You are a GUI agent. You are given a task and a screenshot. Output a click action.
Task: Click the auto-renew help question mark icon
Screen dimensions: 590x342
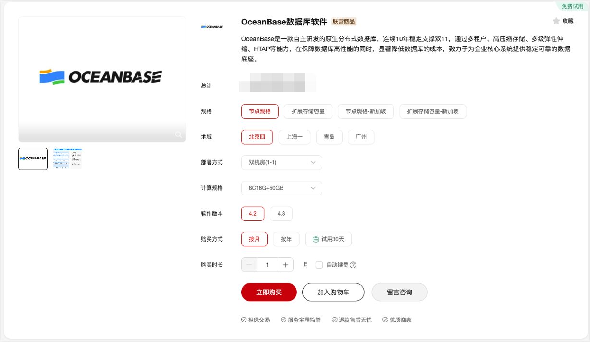(x=353, y=265)
